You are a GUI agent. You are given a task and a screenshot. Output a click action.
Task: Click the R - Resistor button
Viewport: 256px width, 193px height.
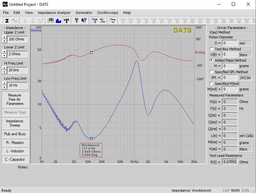(x=15, y=143)
